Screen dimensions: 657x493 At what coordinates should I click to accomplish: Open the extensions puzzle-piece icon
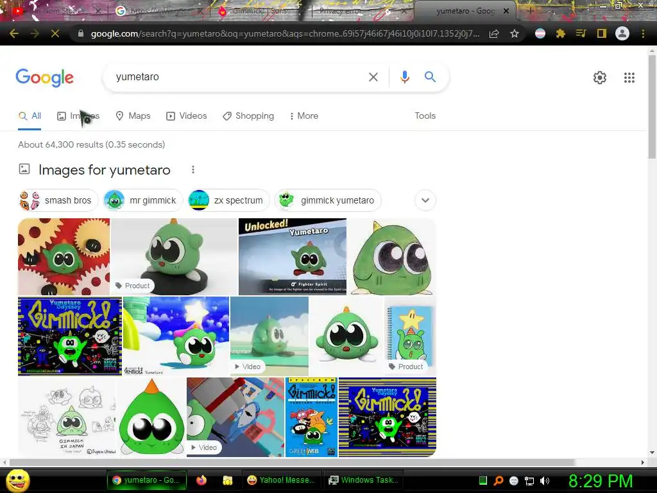coord(561,33)
